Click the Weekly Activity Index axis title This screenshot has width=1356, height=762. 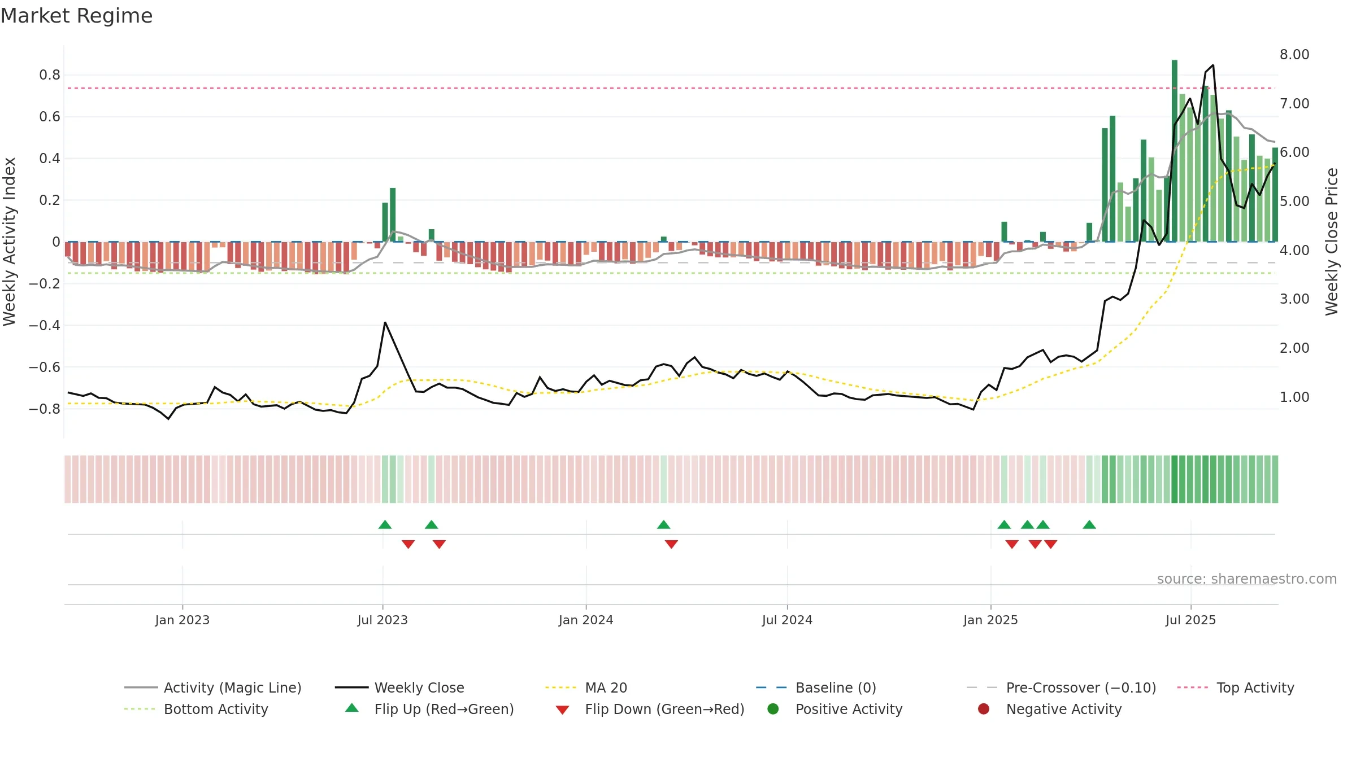coord(9,242)
